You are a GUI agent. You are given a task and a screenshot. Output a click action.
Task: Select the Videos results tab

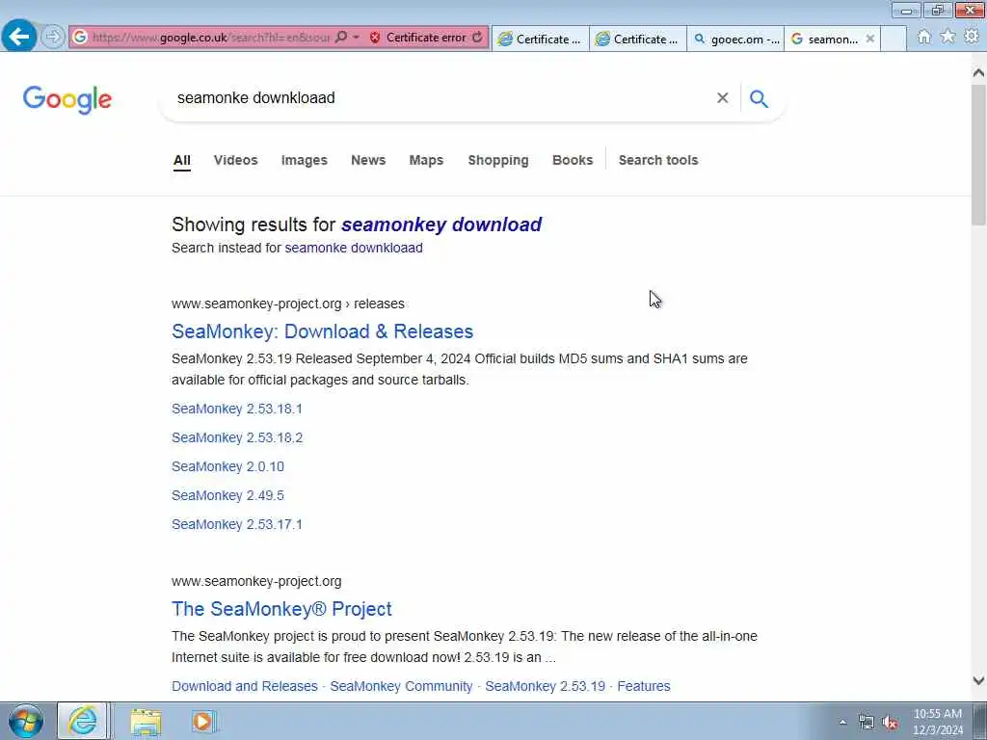pos(235,160)
